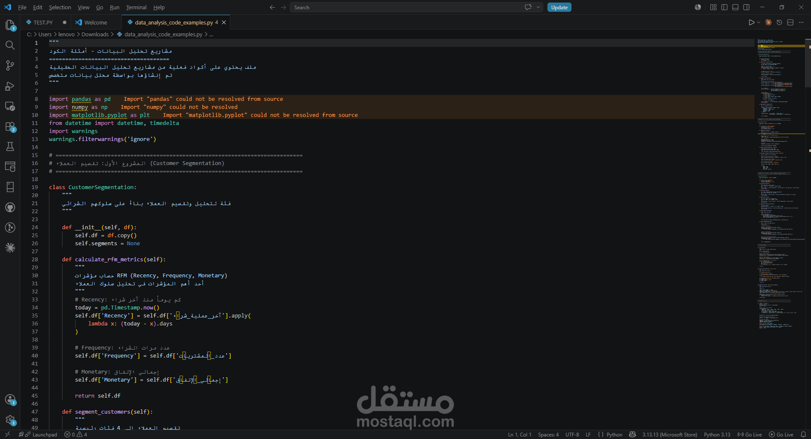Open the Selection menu

[60, 7]
